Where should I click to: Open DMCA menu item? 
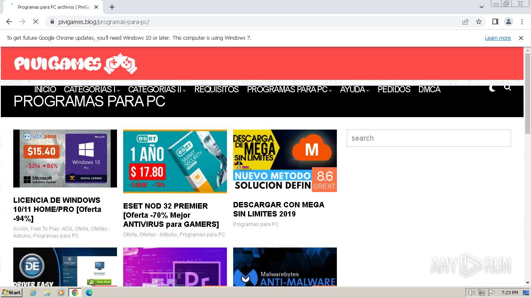429,89
